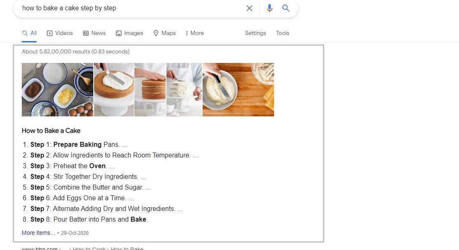The width and height of the screenshot is (459, 250).
Task: Expand the More options menu
Action: [194, 33]
